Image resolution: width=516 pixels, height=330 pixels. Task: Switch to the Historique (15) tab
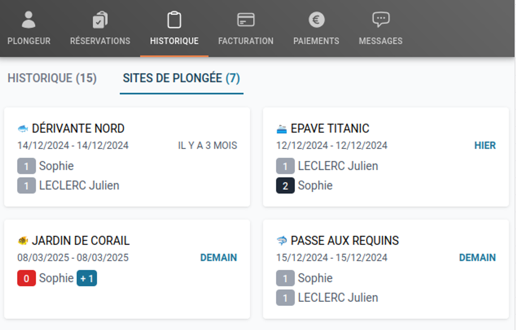tap(52, 78)
